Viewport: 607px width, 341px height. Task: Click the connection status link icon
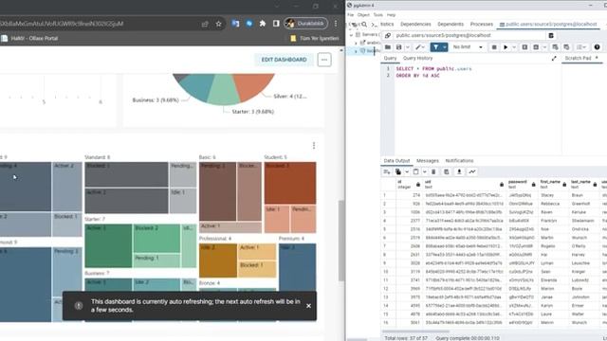(x=388, y=36)
